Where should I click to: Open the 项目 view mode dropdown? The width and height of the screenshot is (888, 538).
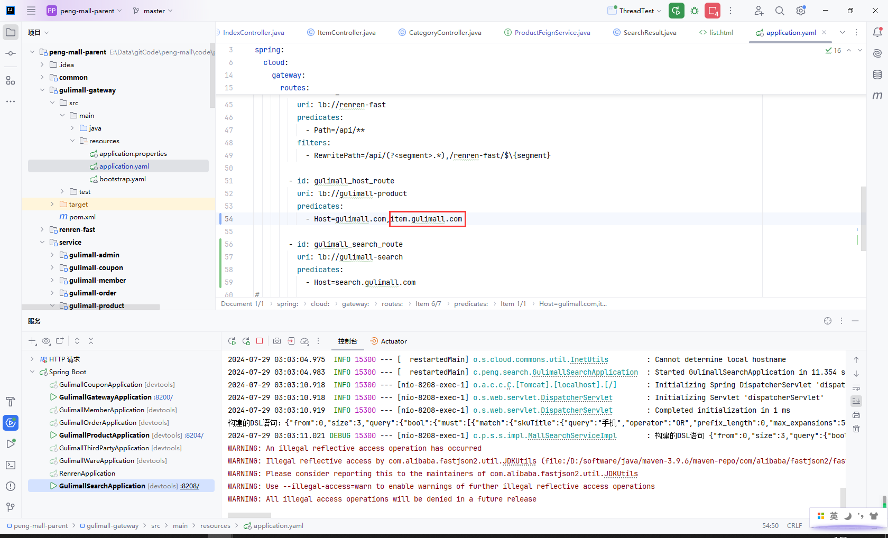(39, 32)
